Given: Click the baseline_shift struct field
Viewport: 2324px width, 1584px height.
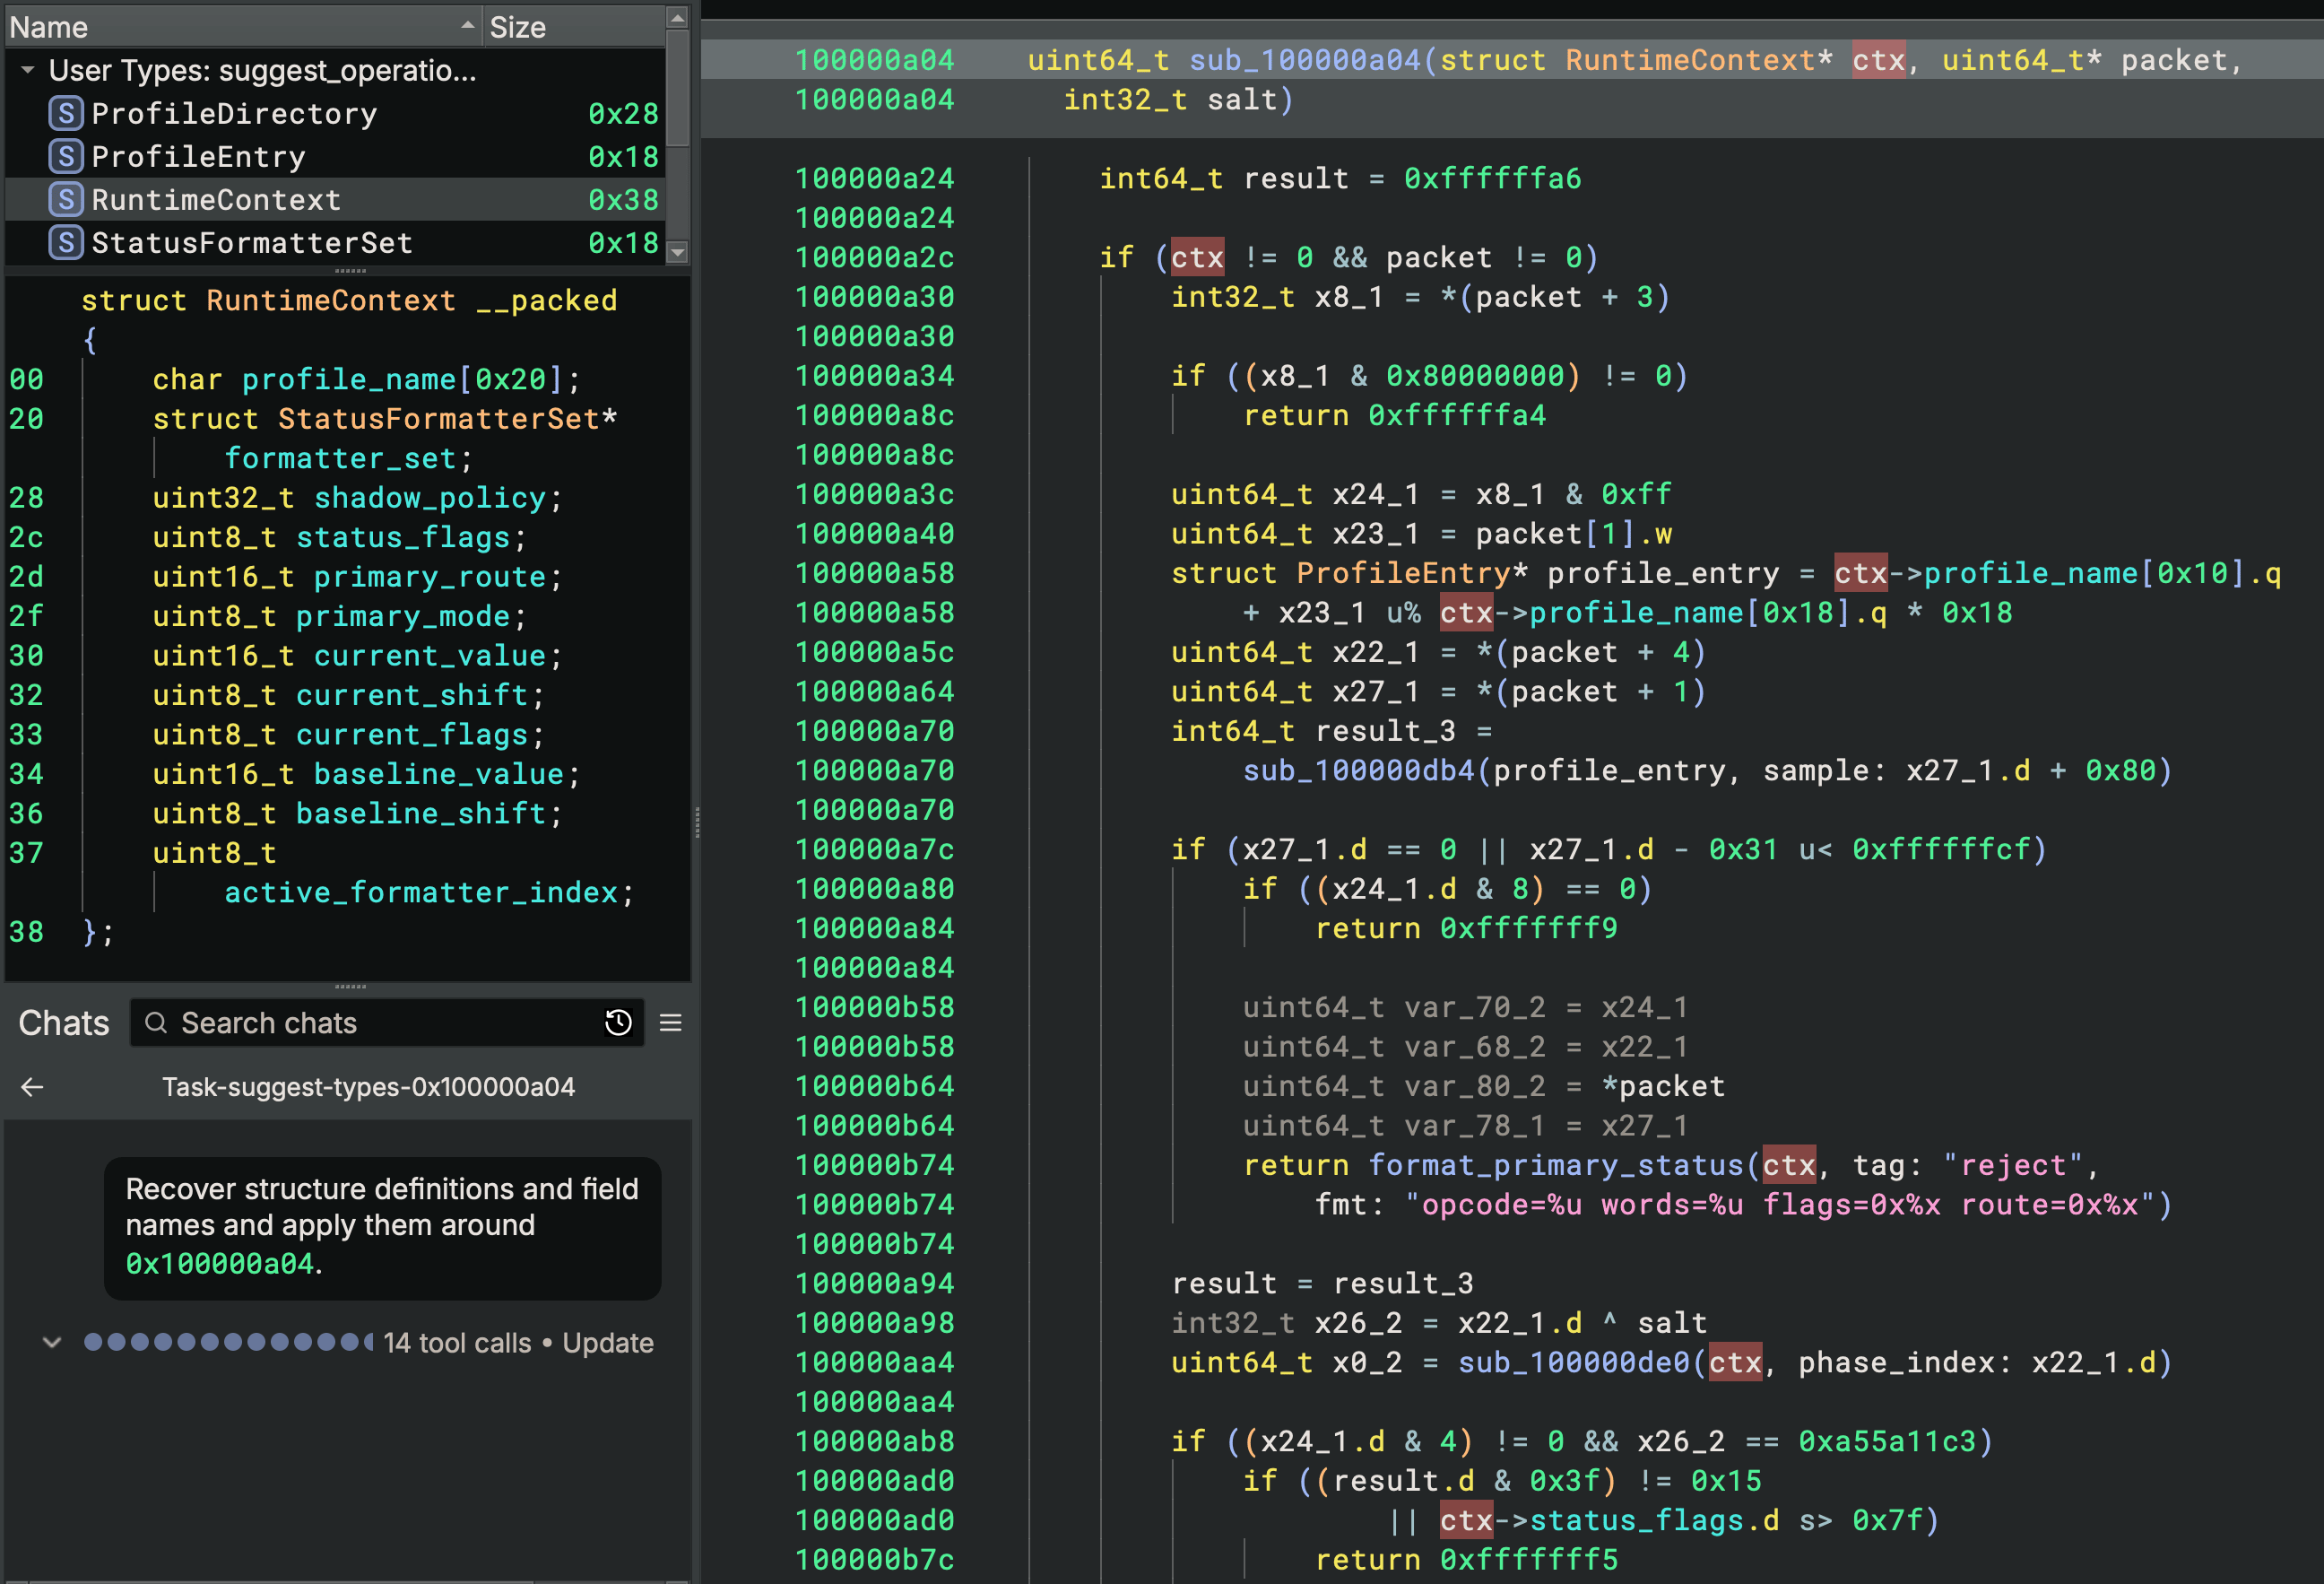Looking at the screenshot, I should 421,813.
